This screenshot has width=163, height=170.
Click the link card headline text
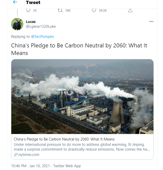click(64, 139)
